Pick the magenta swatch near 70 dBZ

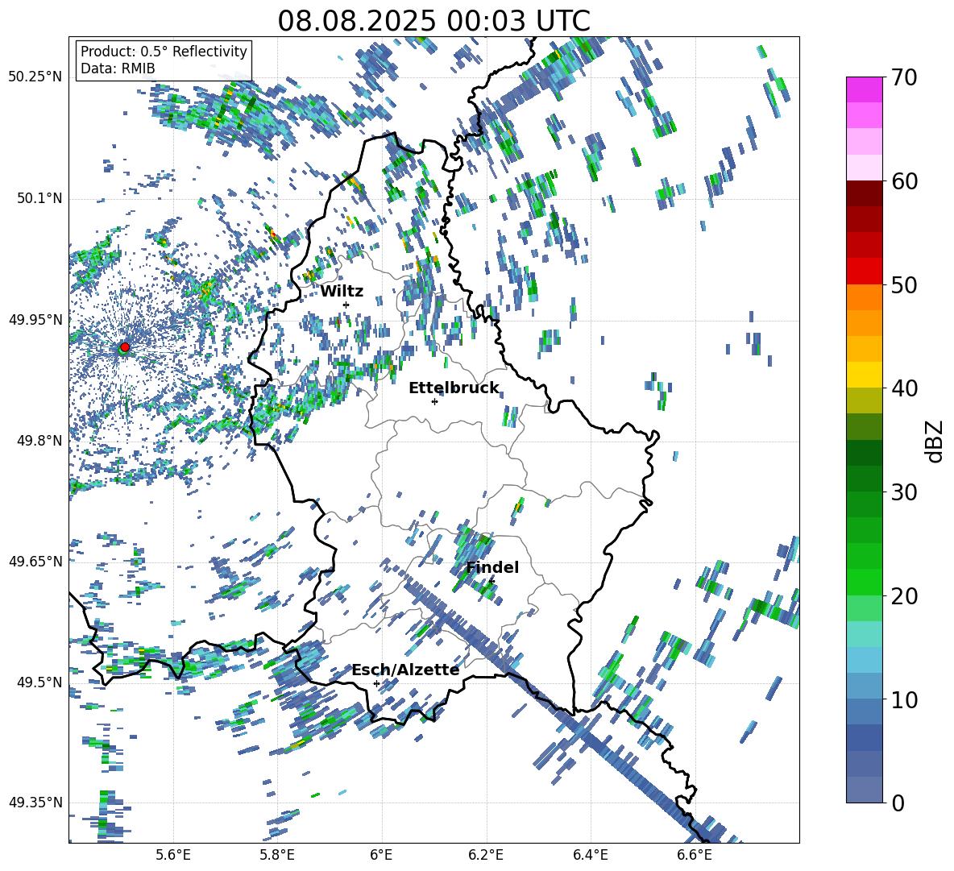[864, 90]
